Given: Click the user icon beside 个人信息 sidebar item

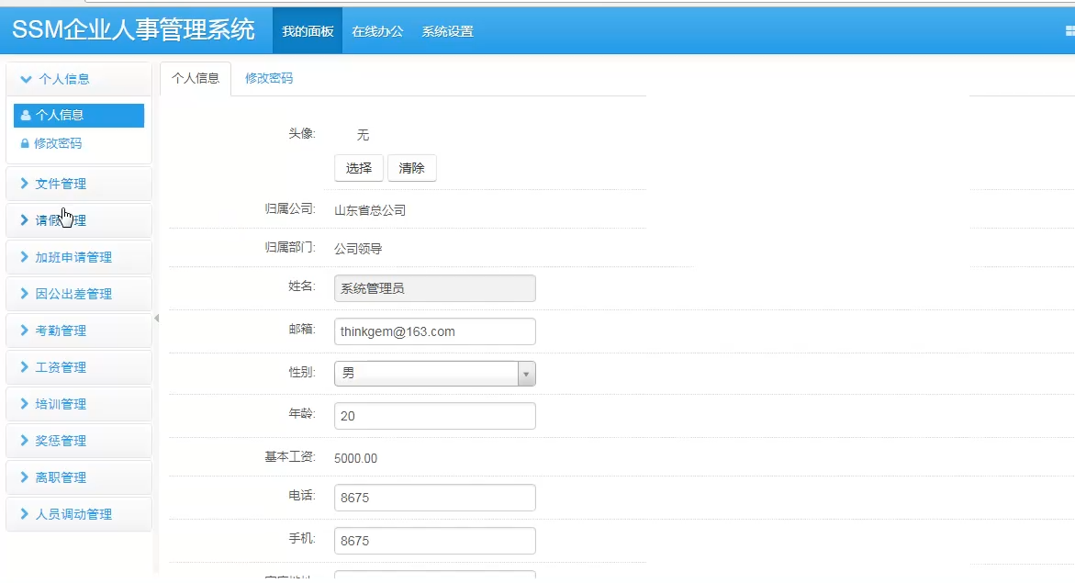Looking at the screenshot, I should point(26,116).
